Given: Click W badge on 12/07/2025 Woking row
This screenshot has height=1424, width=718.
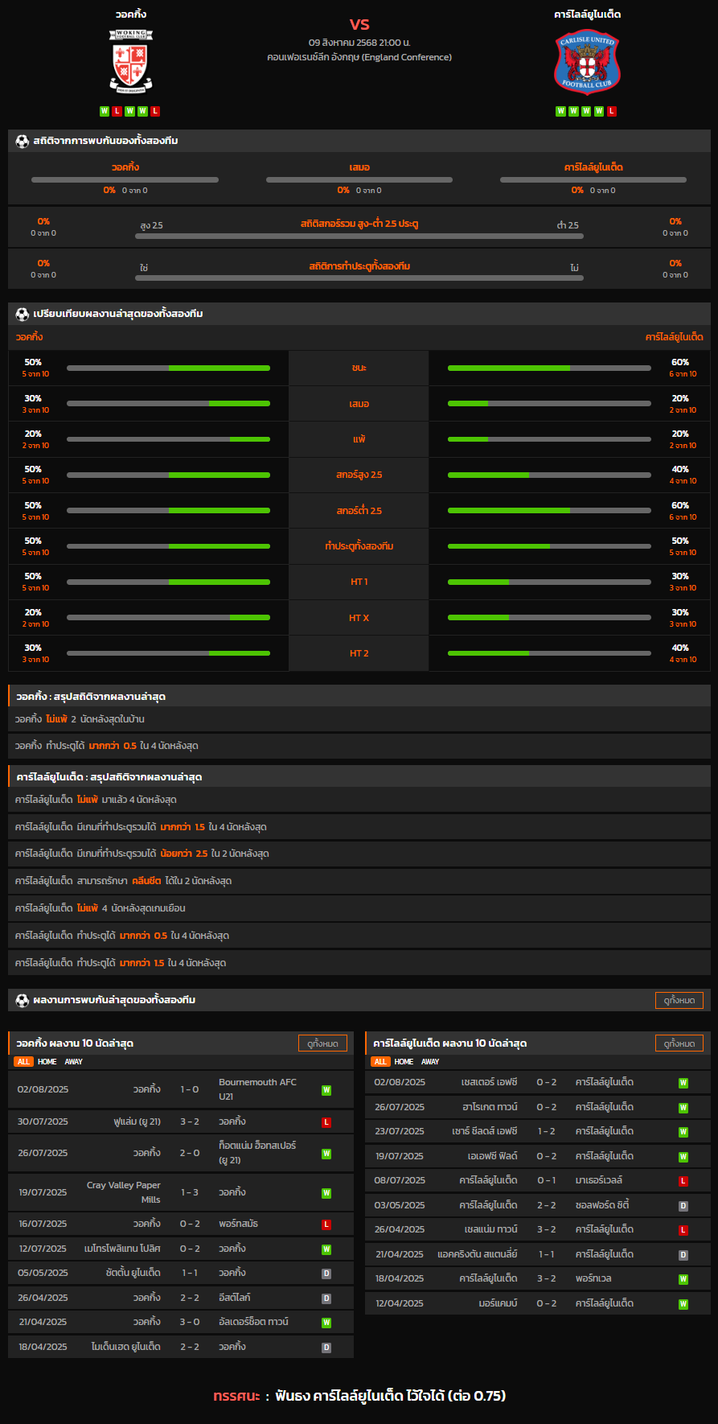Looking at the screenshot, I should (326, 1249).
